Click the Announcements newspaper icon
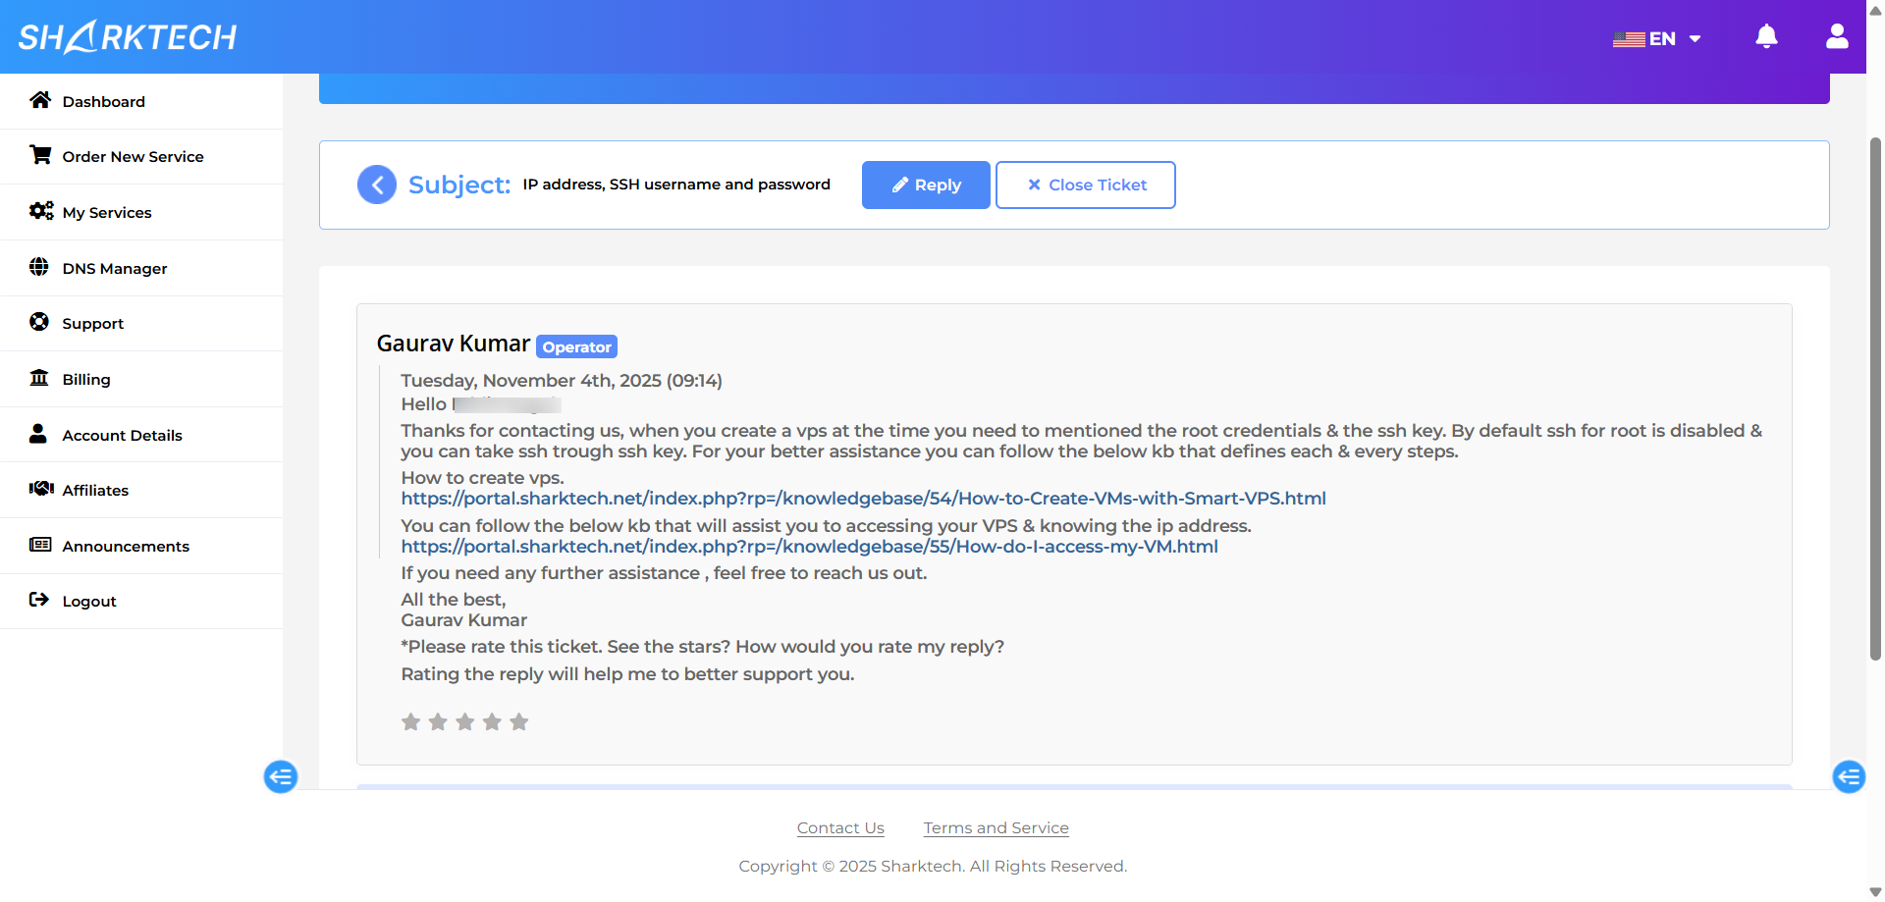The width and height of the screenshot is (1885, 902). point(40,545)
